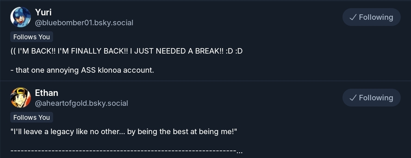Click the dashed divider in Ethan's bio
The image size is (411, 158).
pos(123,150)
